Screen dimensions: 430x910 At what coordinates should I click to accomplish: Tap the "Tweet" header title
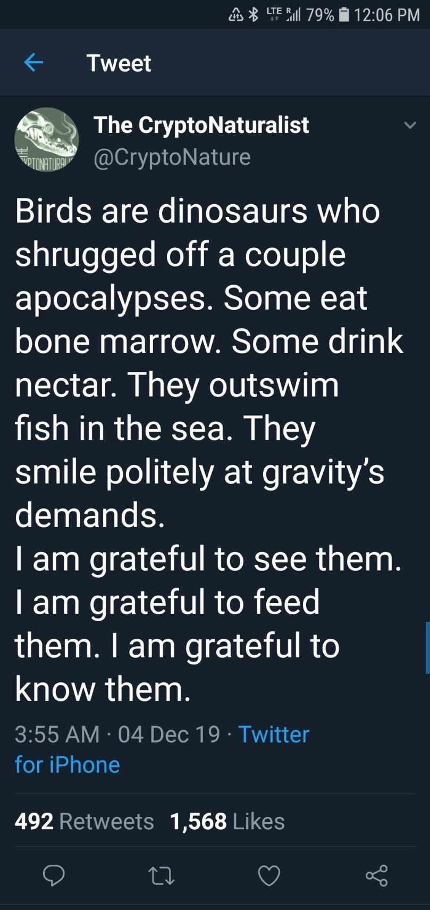119,63
